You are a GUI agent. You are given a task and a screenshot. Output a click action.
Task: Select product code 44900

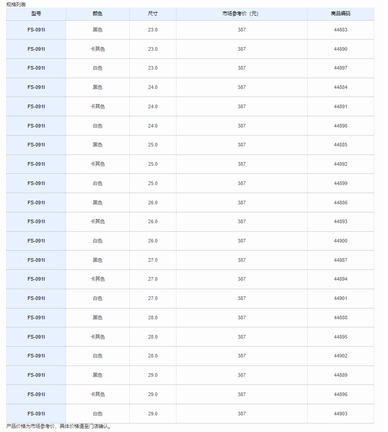(x=340, y=241)
